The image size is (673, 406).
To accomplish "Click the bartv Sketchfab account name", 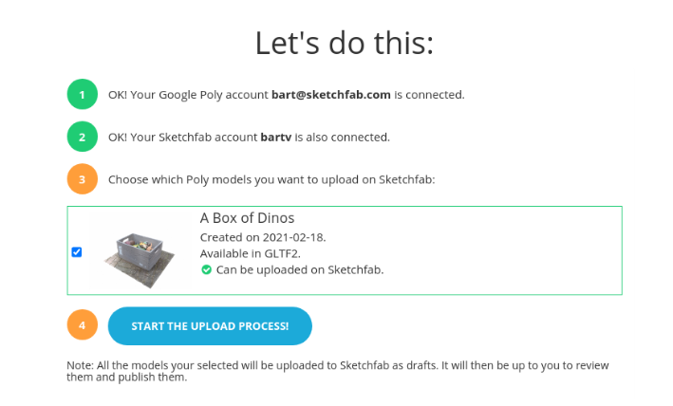I will point(276,137).
